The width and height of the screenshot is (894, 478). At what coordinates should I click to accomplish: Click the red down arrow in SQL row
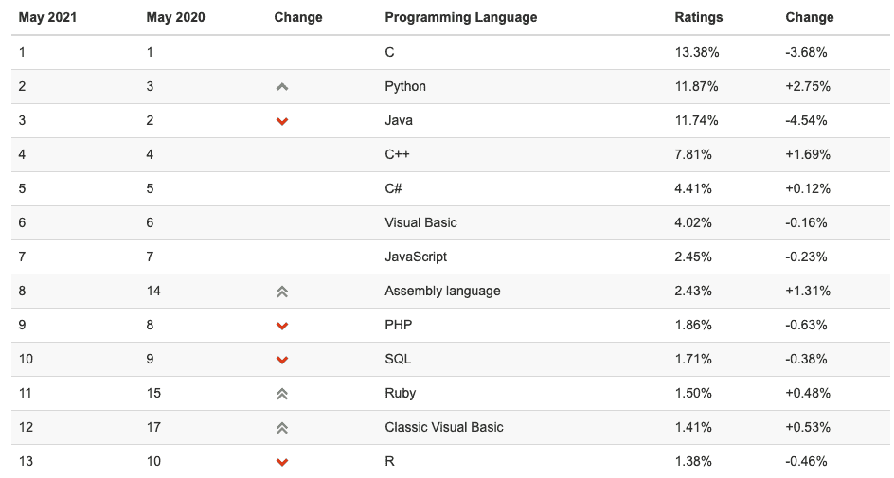pyautogui.click(x=281, y=360)
